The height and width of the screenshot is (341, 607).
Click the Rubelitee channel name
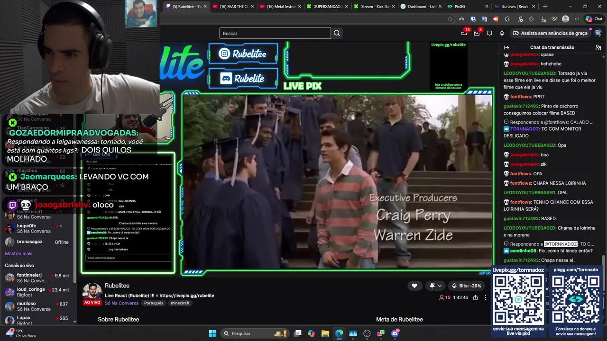point(117,286)
